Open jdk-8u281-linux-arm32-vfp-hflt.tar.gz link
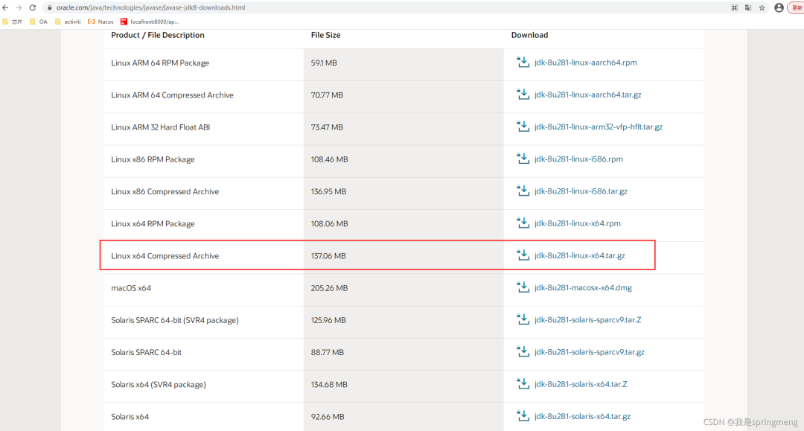 (599, 127)
